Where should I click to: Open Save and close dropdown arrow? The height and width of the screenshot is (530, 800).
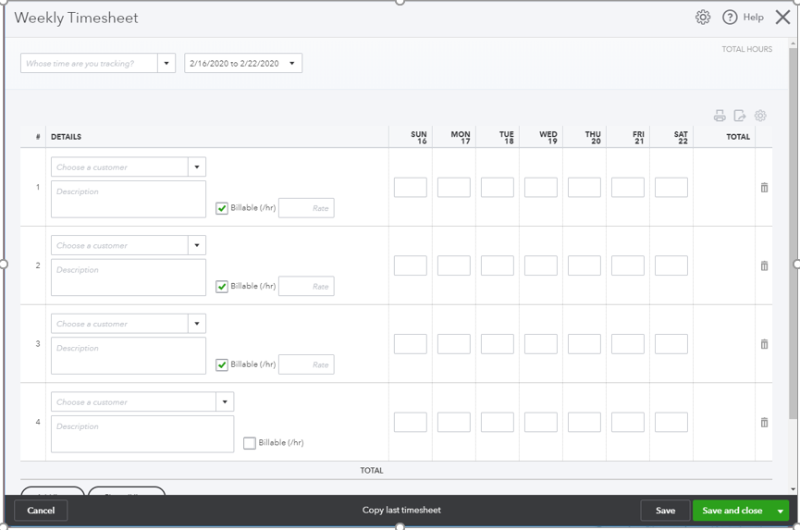point(780,511)
